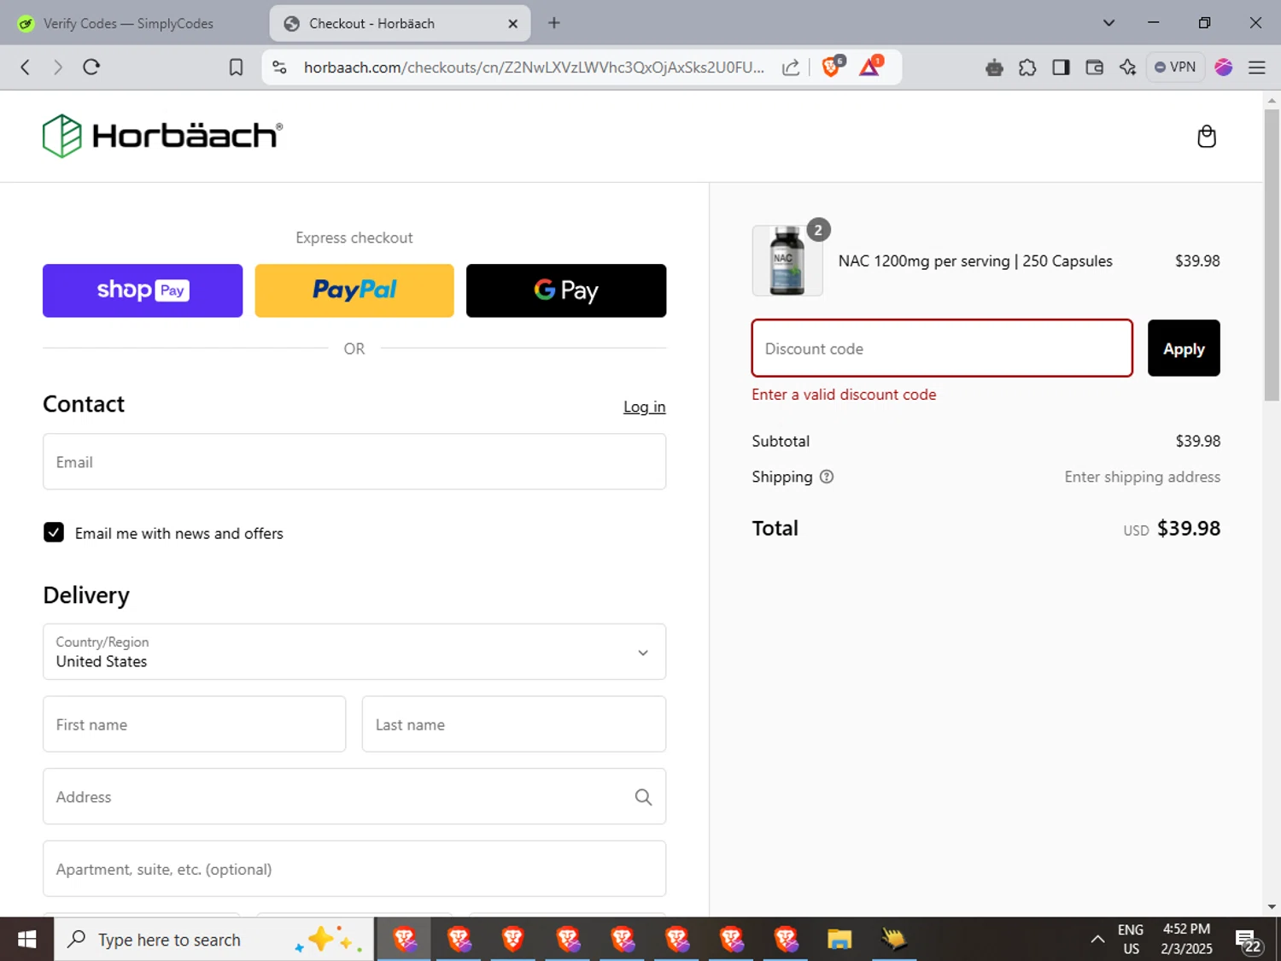Click the NAC capsules product thumbnail
1281x961 pixels.
pos(787,261)
